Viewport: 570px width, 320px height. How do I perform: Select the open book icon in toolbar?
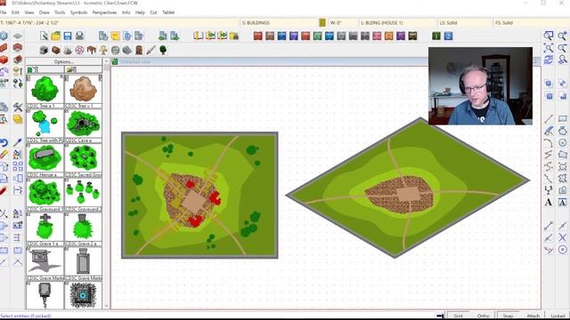tap(198, 36)
